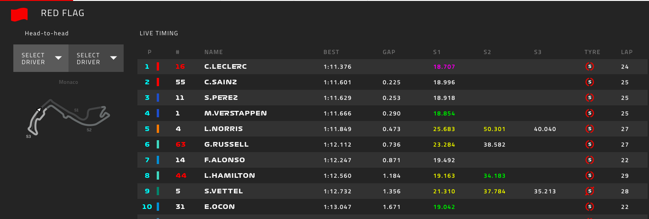Select C.Leclerc driver row name
This screenshot has height=219, width=649.
point(225,66)
